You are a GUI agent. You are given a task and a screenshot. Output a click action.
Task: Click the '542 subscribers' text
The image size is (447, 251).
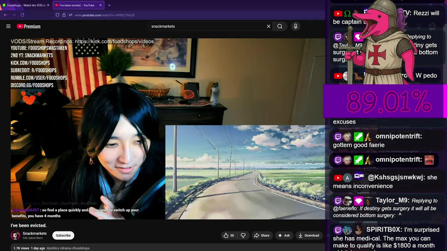[x=33, y=238]
